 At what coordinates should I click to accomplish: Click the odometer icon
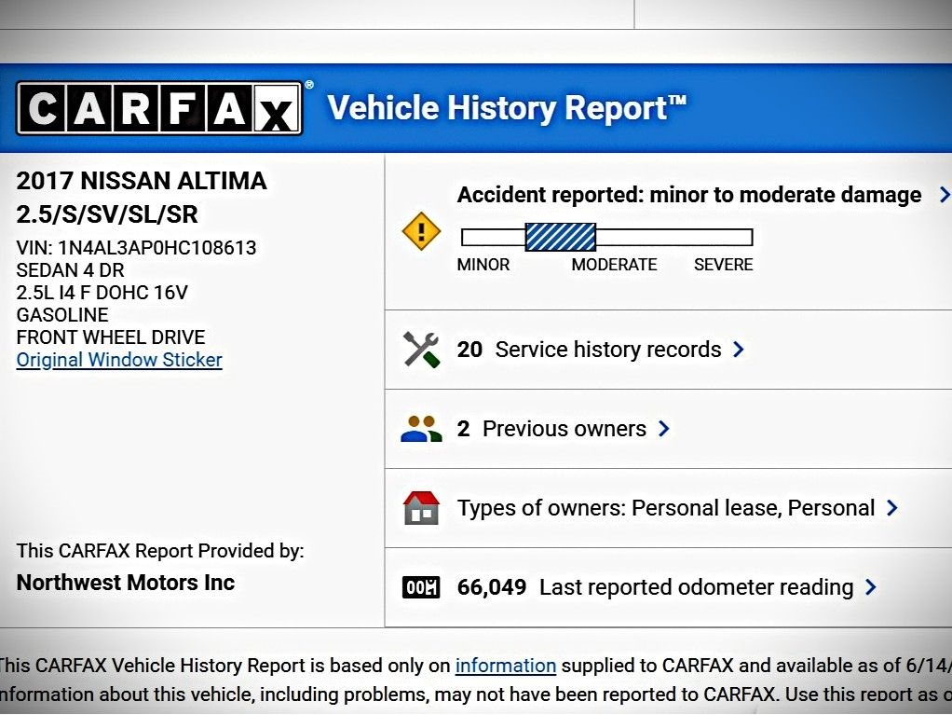tap(420, 587)
